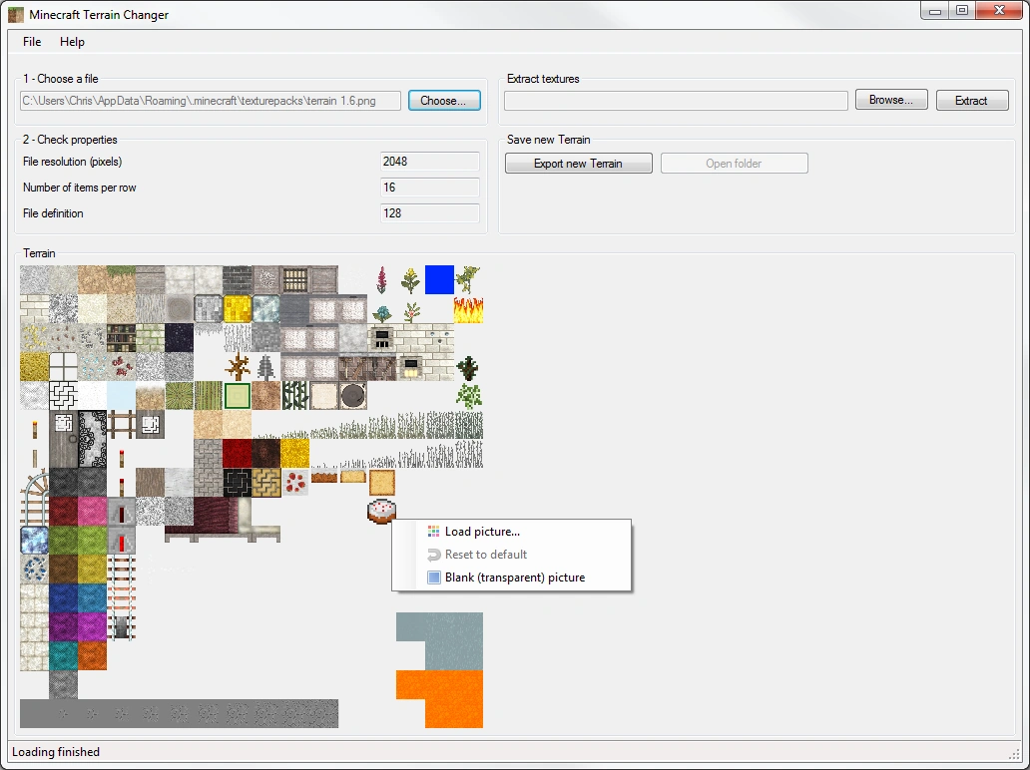This screenshot has height=770, width=1030.
Task: Choose Blank (transparent) picture option
Action: click(x=512, y=577)
